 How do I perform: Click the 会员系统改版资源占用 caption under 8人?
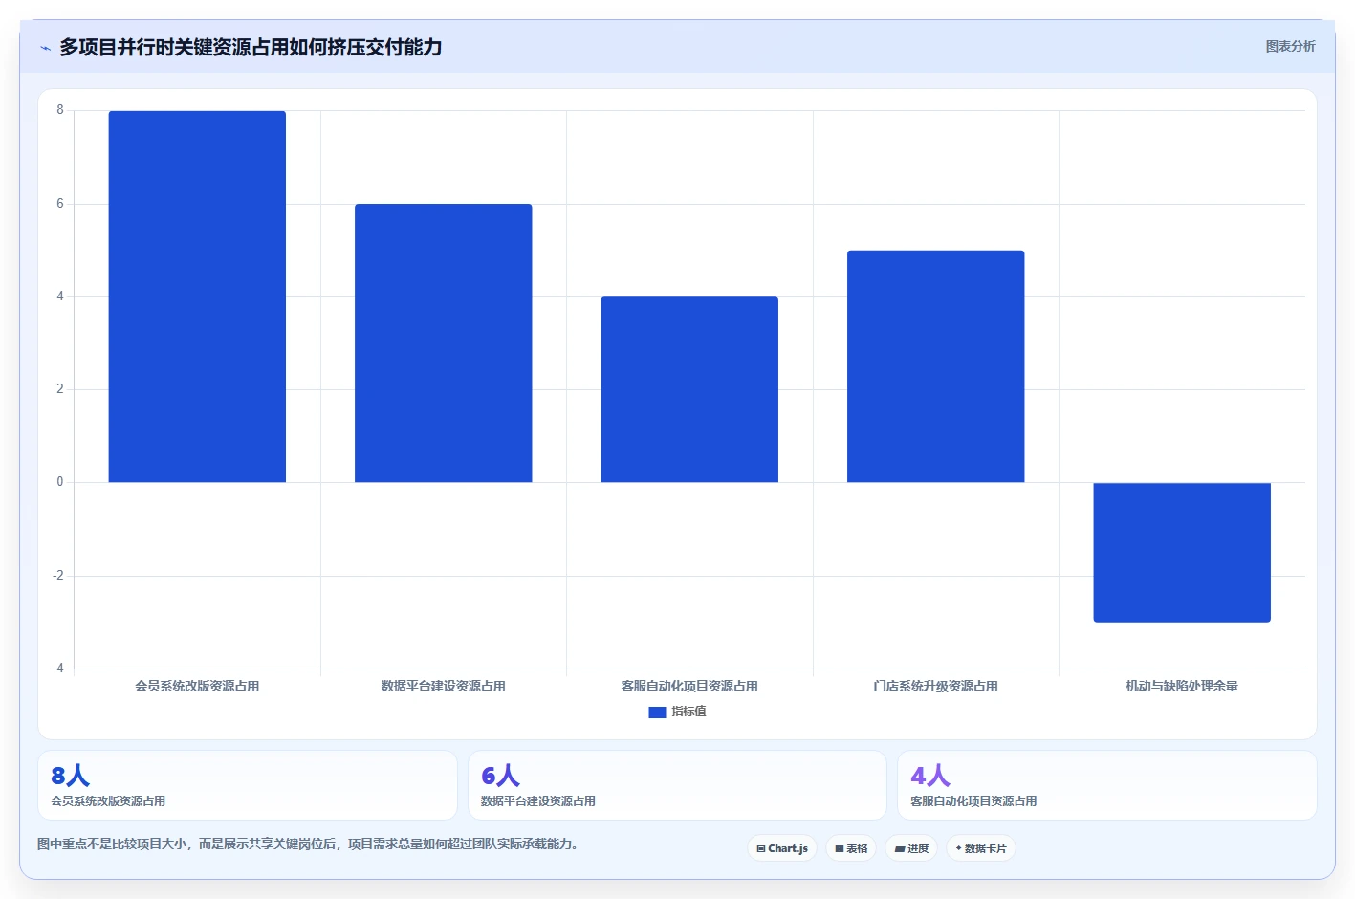(x=108, y=801)
